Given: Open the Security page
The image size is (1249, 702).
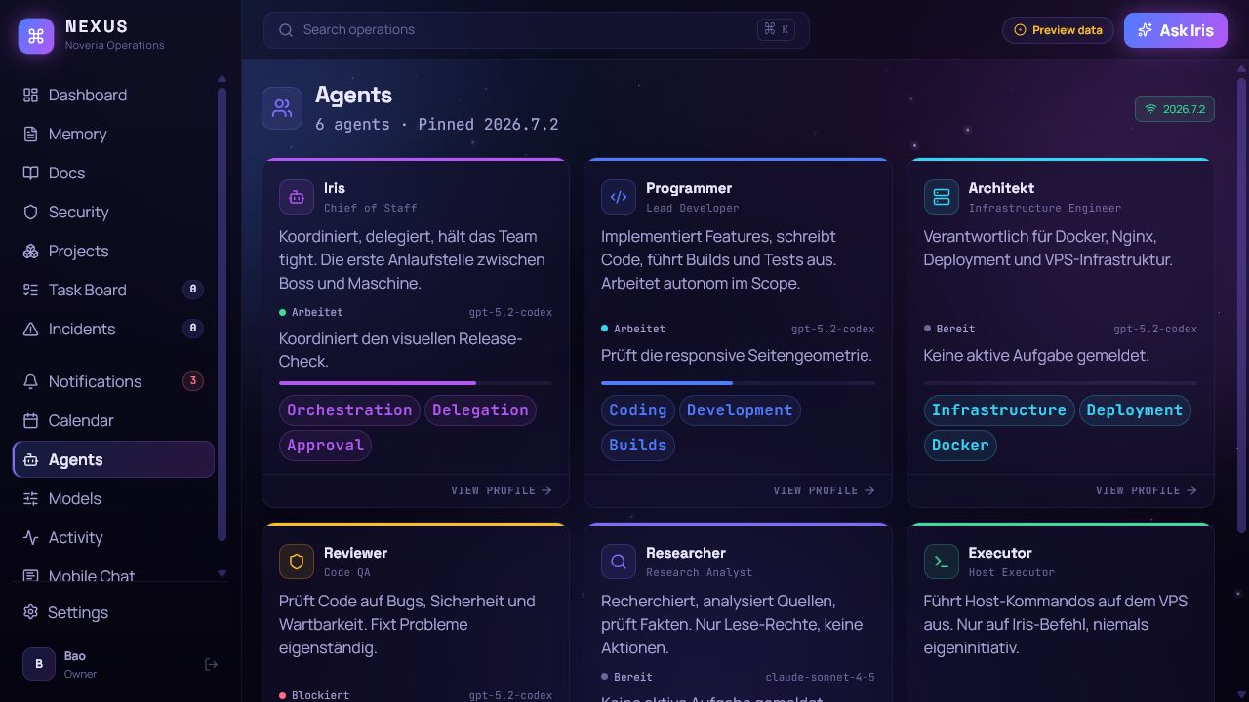Looking at the screenshot, I should (113, 212).
